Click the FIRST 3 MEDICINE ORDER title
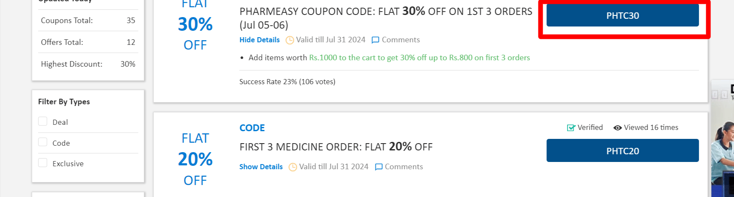The height and width of the screenshot is (197, 734). tap(336, 147)
